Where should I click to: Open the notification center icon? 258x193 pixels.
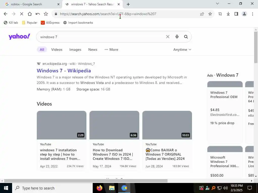click(250, 188)
